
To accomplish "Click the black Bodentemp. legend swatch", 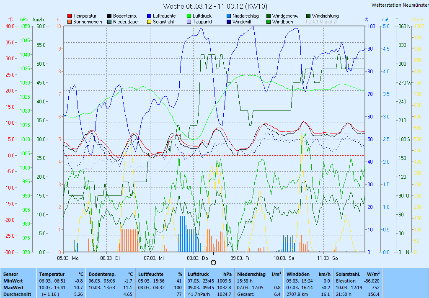I will [109, 16].
